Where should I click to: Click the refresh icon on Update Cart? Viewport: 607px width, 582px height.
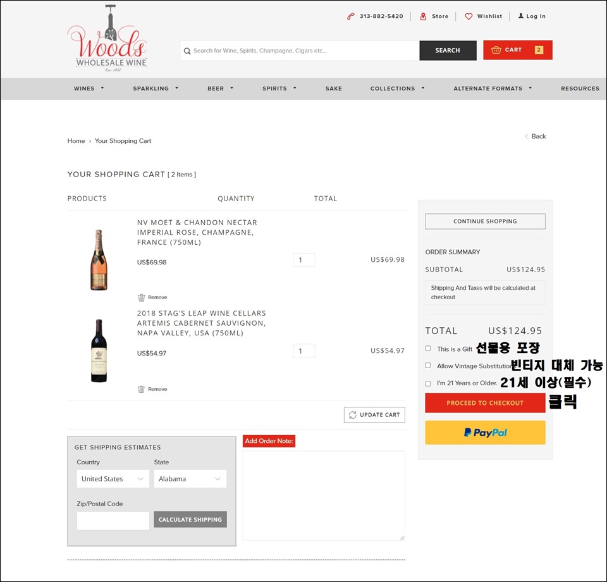(353, 415)
